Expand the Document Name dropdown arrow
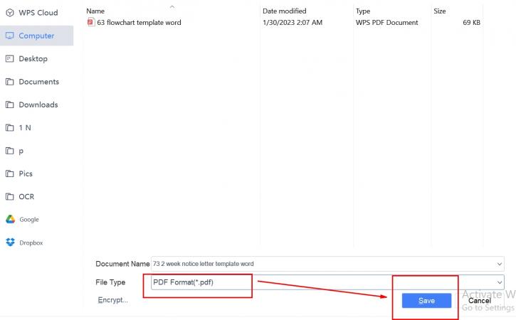 499,264
